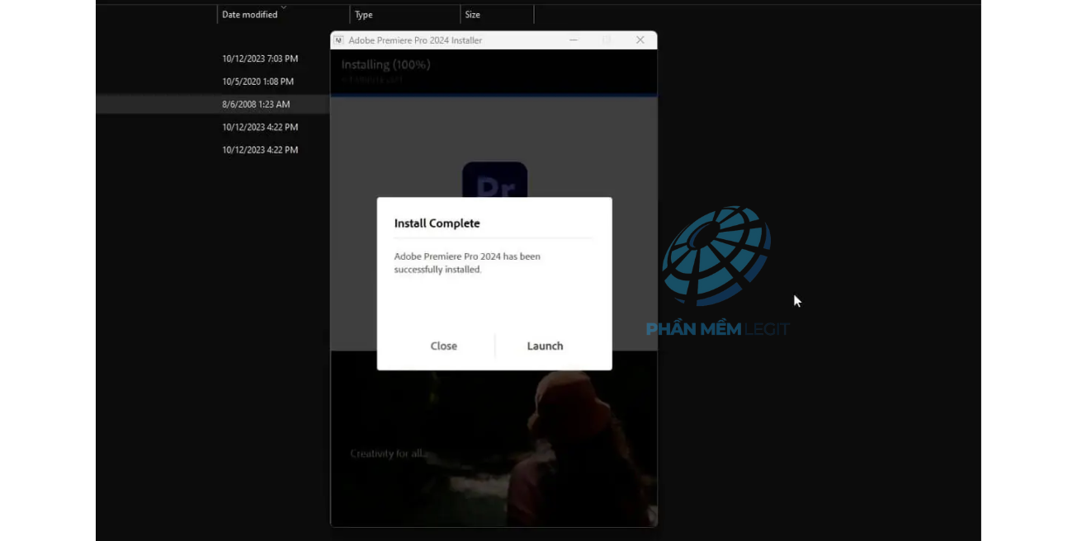The height and width of the screenshot is (541, 1077).
Task: Minimize the Adobe Premiere Pro 2024 Installer window
Action: pyautogui.click(x=574, y=40)
